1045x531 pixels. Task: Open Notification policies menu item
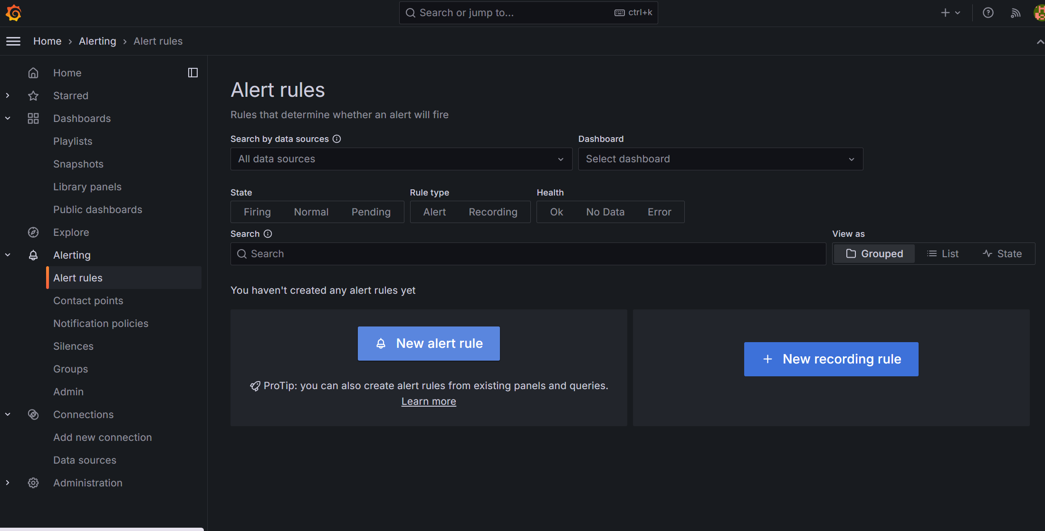tap(101, 323)
